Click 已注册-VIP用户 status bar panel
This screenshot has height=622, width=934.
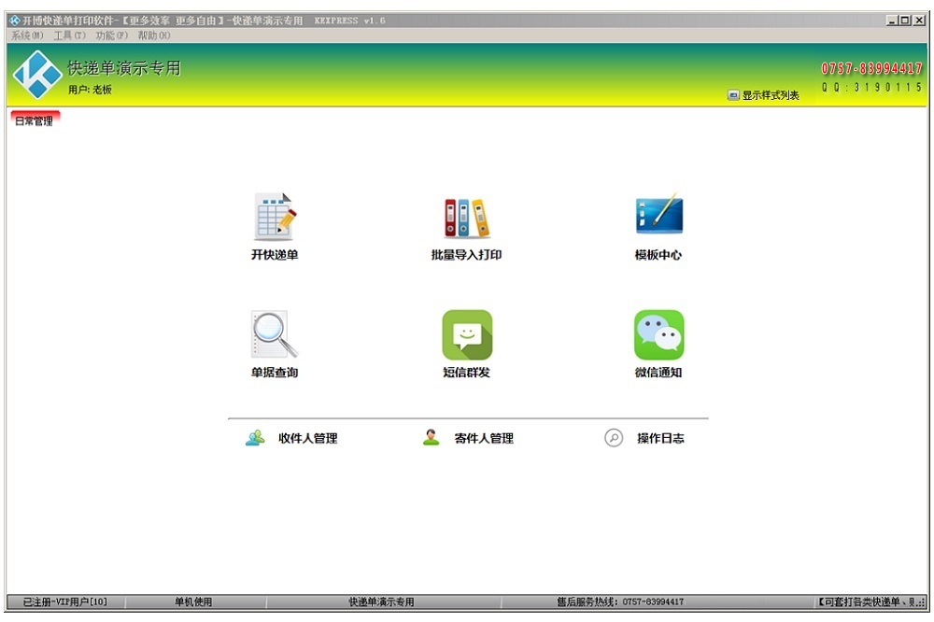[65, 601]
